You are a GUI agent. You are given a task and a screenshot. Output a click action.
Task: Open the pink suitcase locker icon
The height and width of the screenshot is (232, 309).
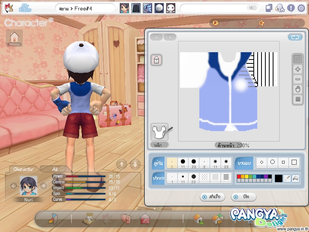(126, 219)
